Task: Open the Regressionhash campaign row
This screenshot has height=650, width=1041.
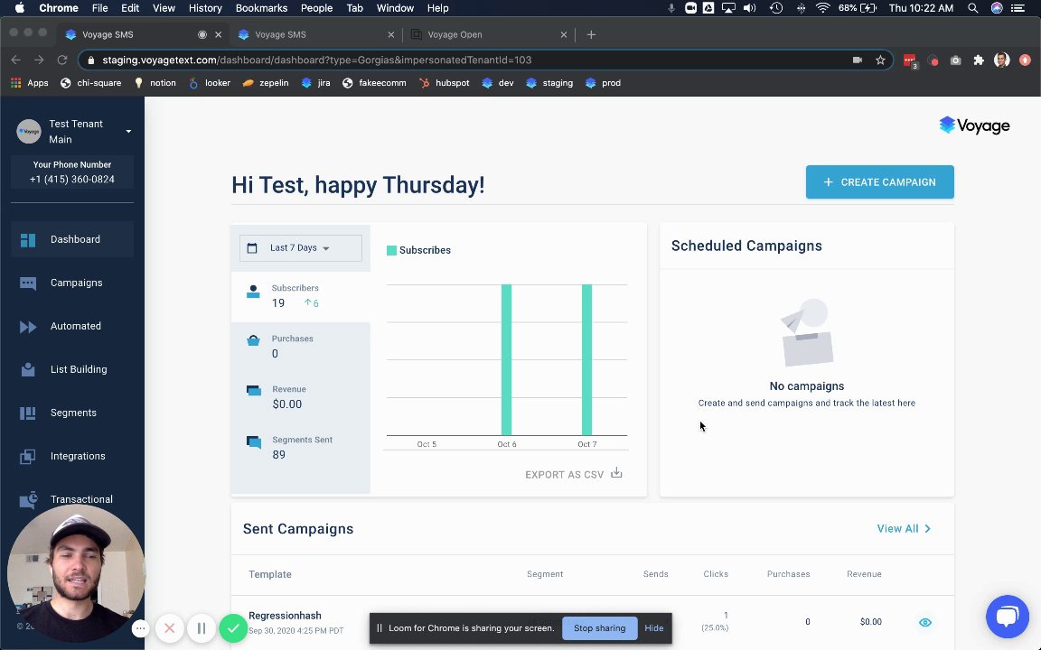Action: pos(592,622)
